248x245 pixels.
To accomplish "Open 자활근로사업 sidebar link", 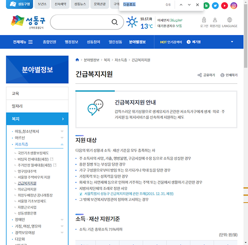I will click(27, 207).
